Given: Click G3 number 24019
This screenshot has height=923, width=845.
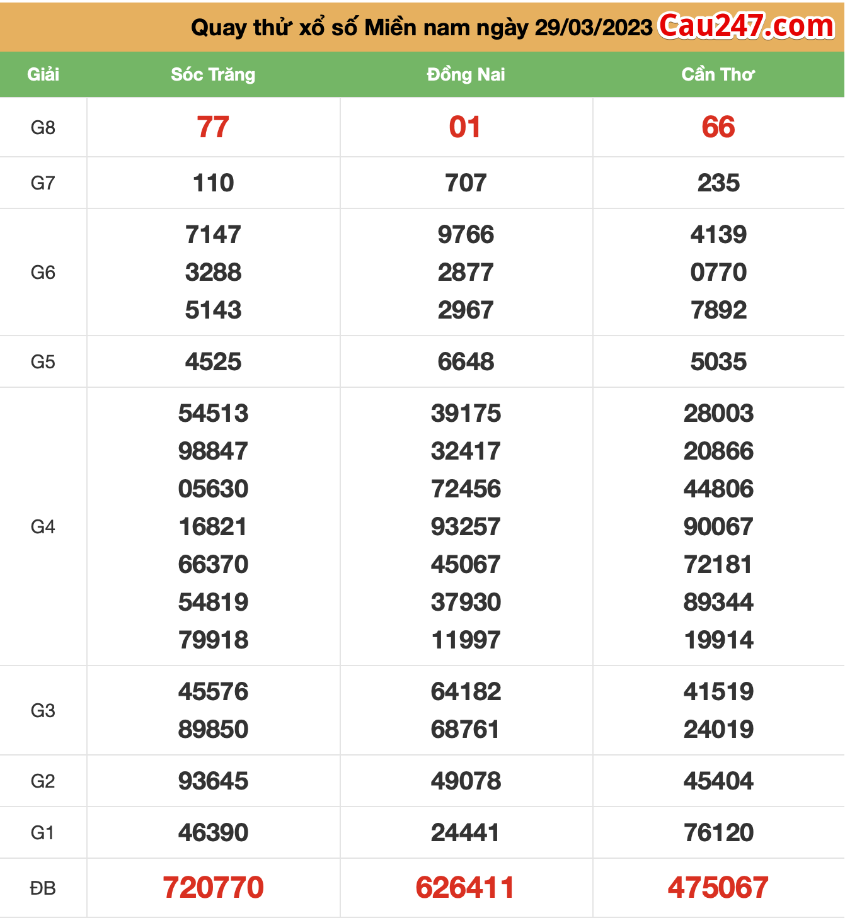Looking at the screenshot, I should 718,730.
